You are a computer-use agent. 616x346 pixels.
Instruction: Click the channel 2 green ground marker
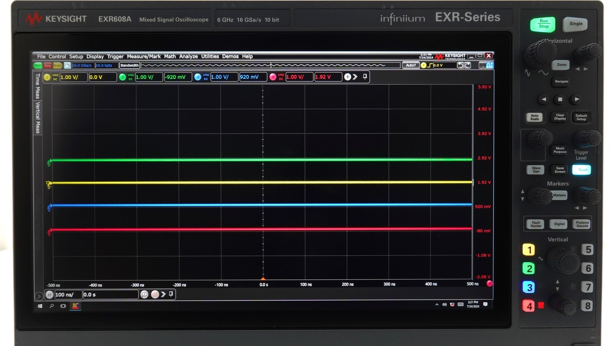click(49, 162)
